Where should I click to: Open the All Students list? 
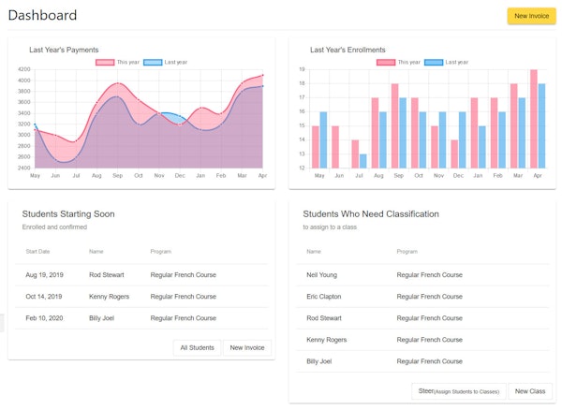click(197, 347)
